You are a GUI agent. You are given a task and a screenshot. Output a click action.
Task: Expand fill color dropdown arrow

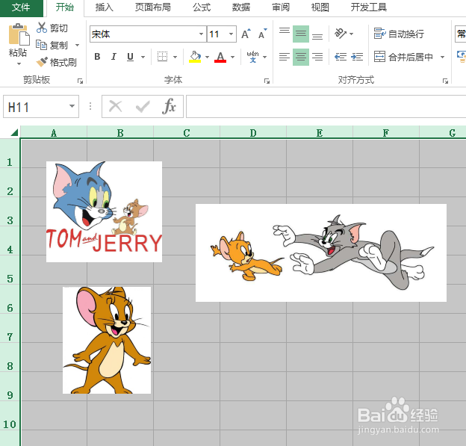point(207,57)
